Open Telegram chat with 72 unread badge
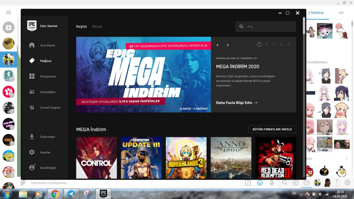This screenshot has width=354, height=199. coord(9,76)
